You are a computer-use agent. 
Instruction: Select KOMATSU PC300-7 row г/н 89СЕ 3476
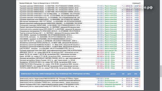(x=51, y=45)
